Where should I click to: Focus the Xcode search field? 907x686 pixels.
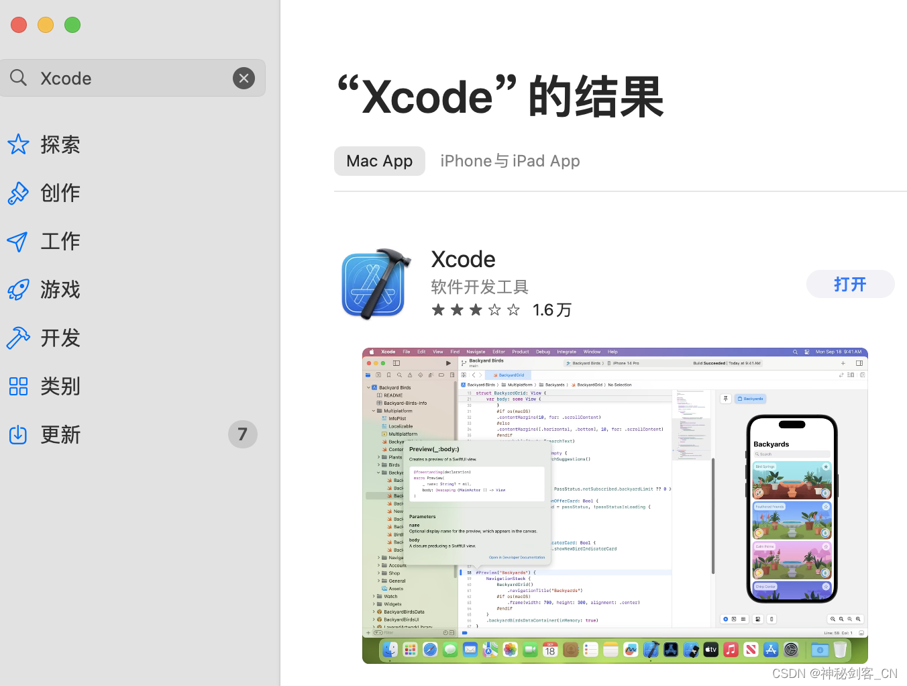[132, 78]
